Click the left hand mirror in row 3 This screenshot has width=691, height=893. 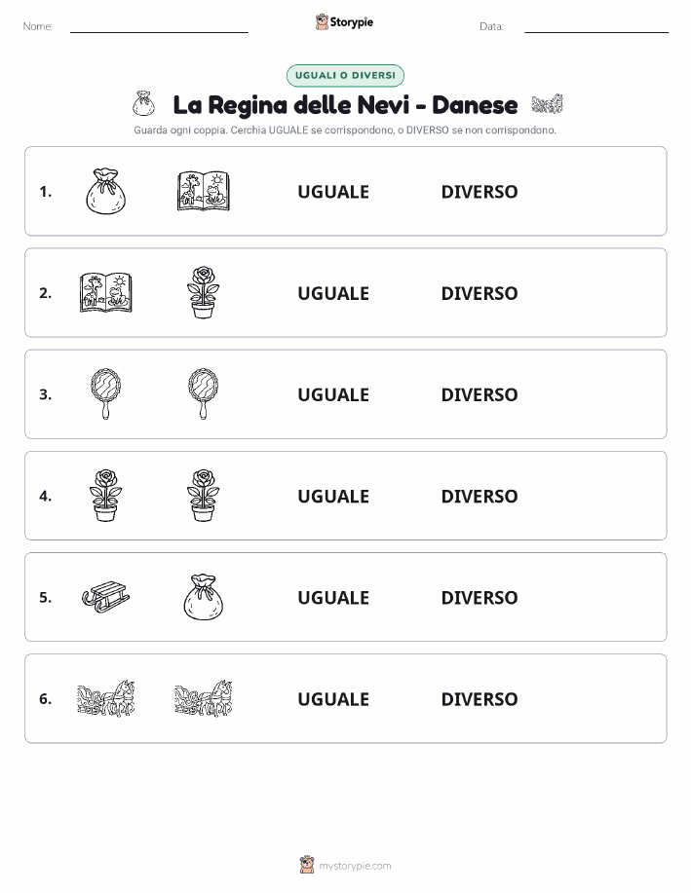pos(105,394)
